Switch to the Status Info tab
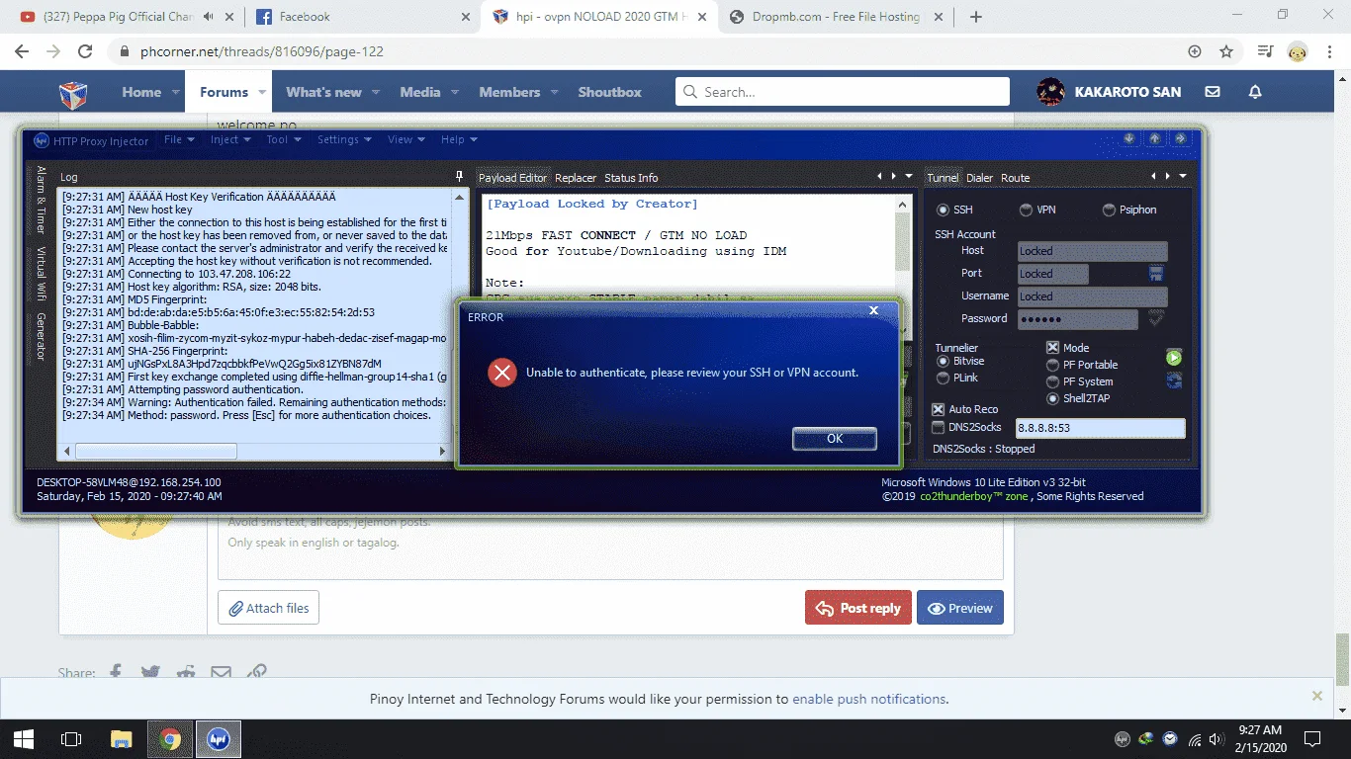Image resolution: width=1351 pixels, height=759 pixels. point(631,178)
